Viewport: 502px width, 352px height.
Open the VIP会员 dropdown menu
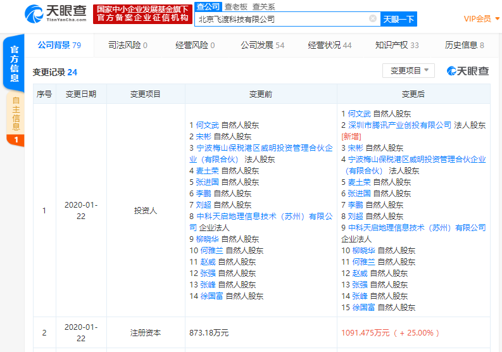click(x=481, y=19)
